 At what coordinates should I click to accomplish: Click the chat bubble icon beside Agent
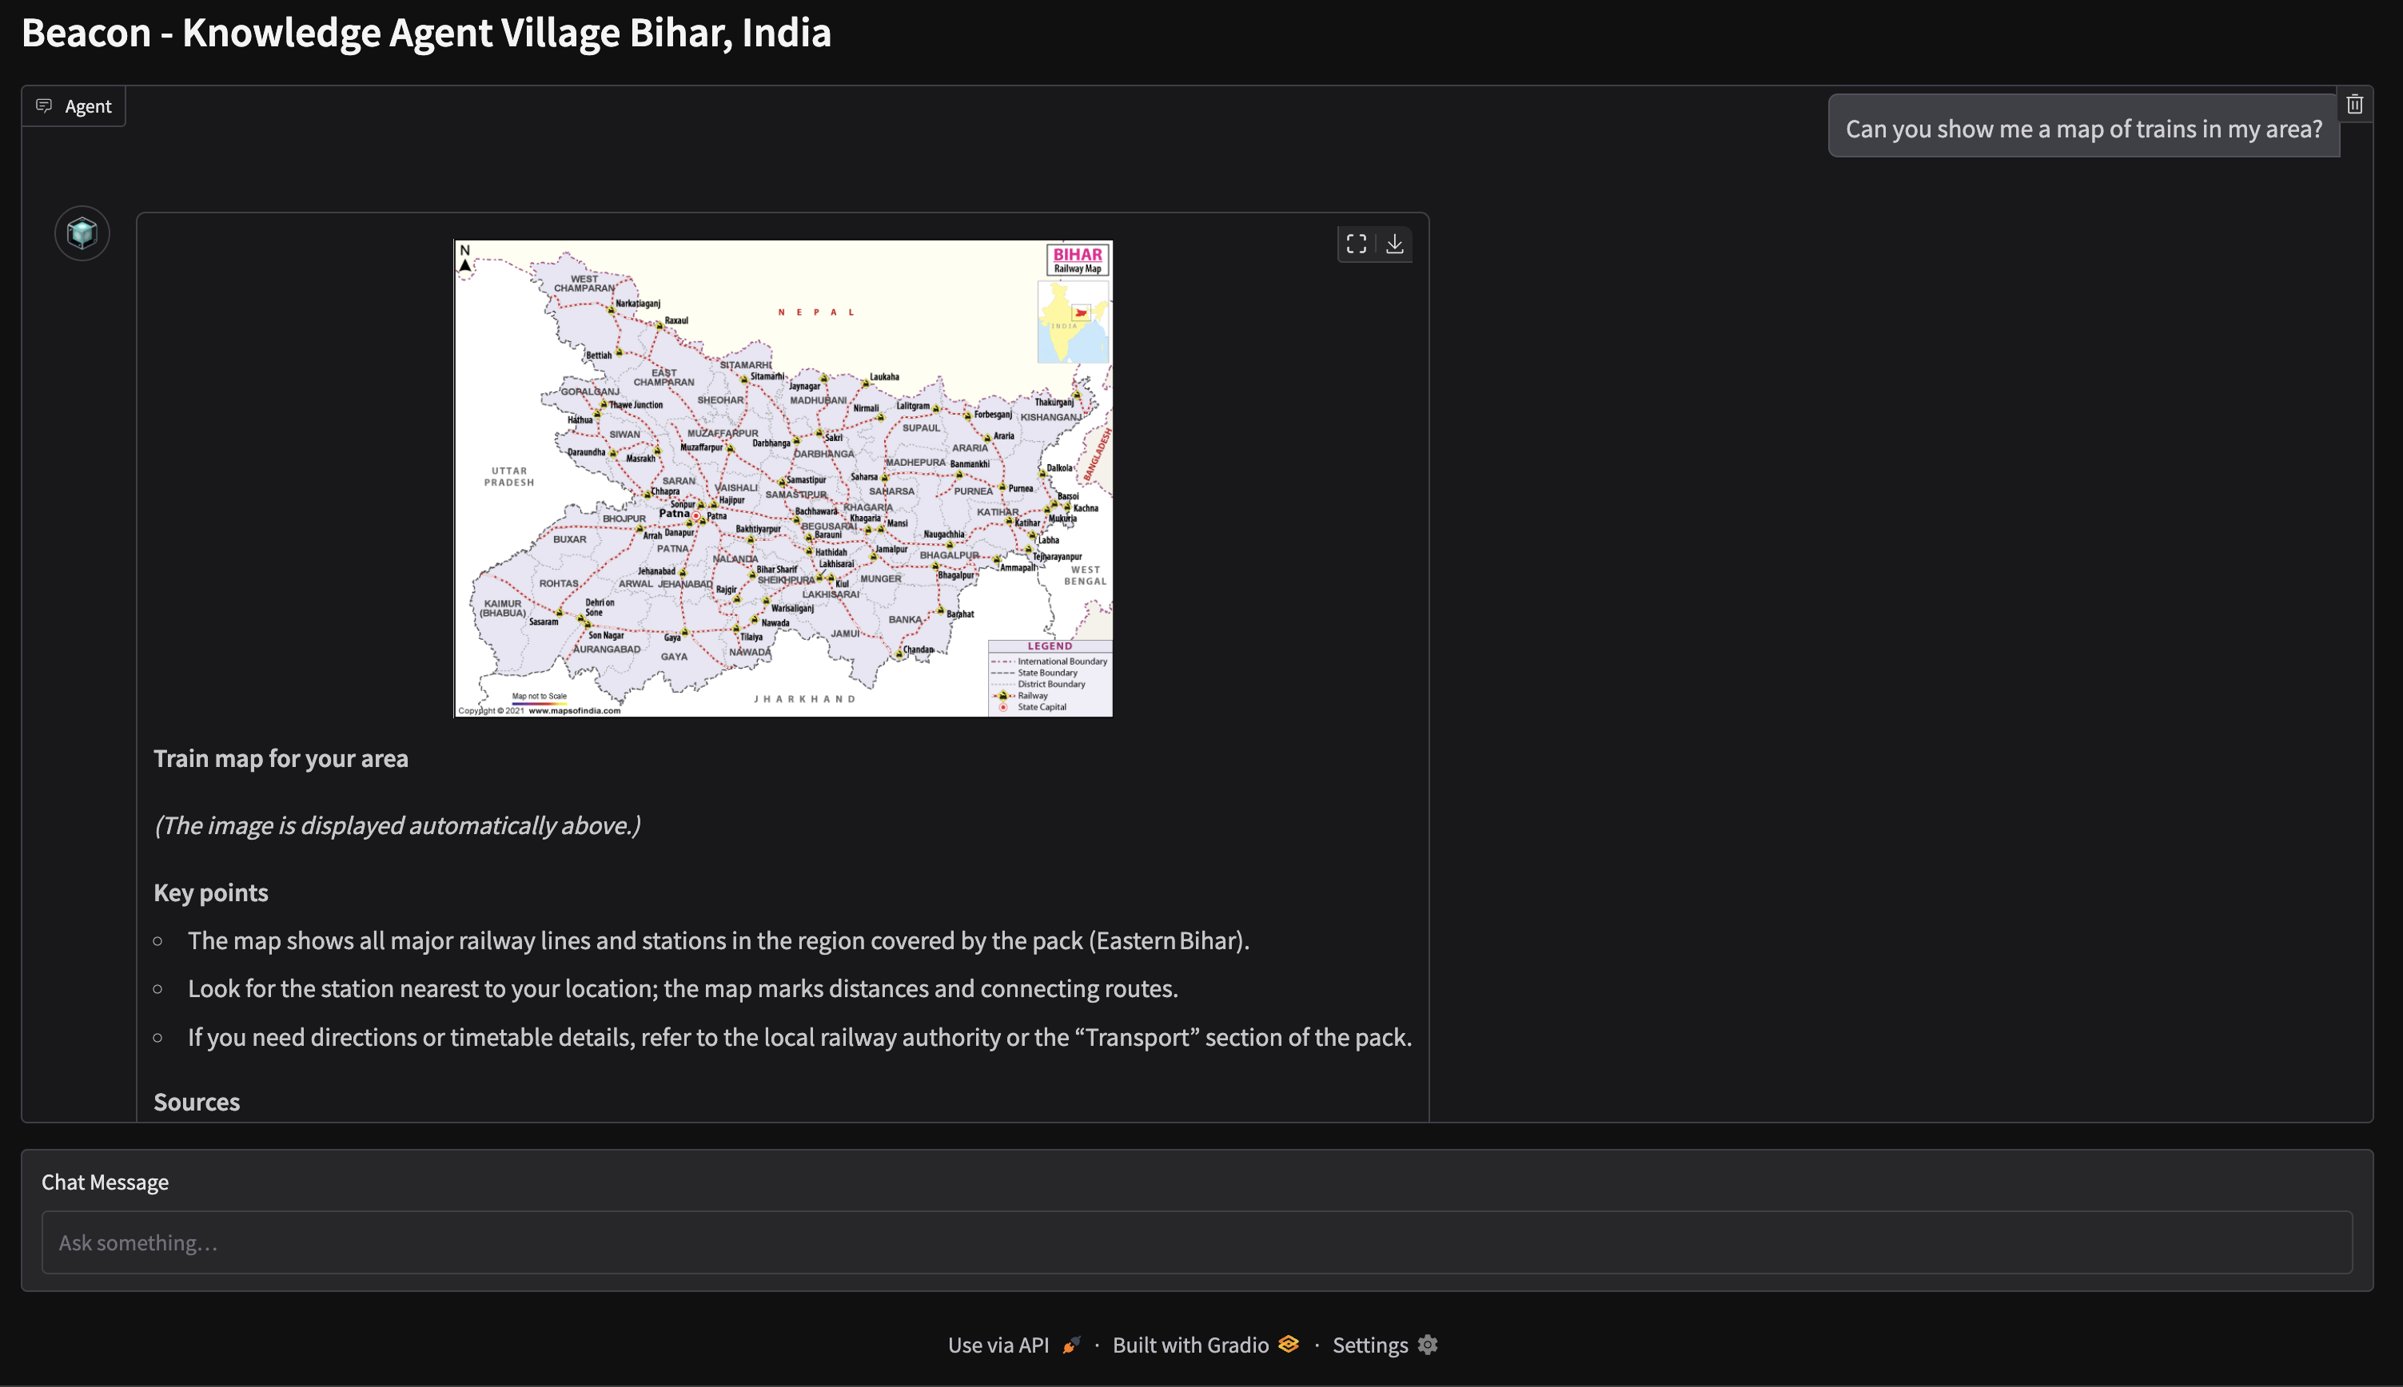44,105
